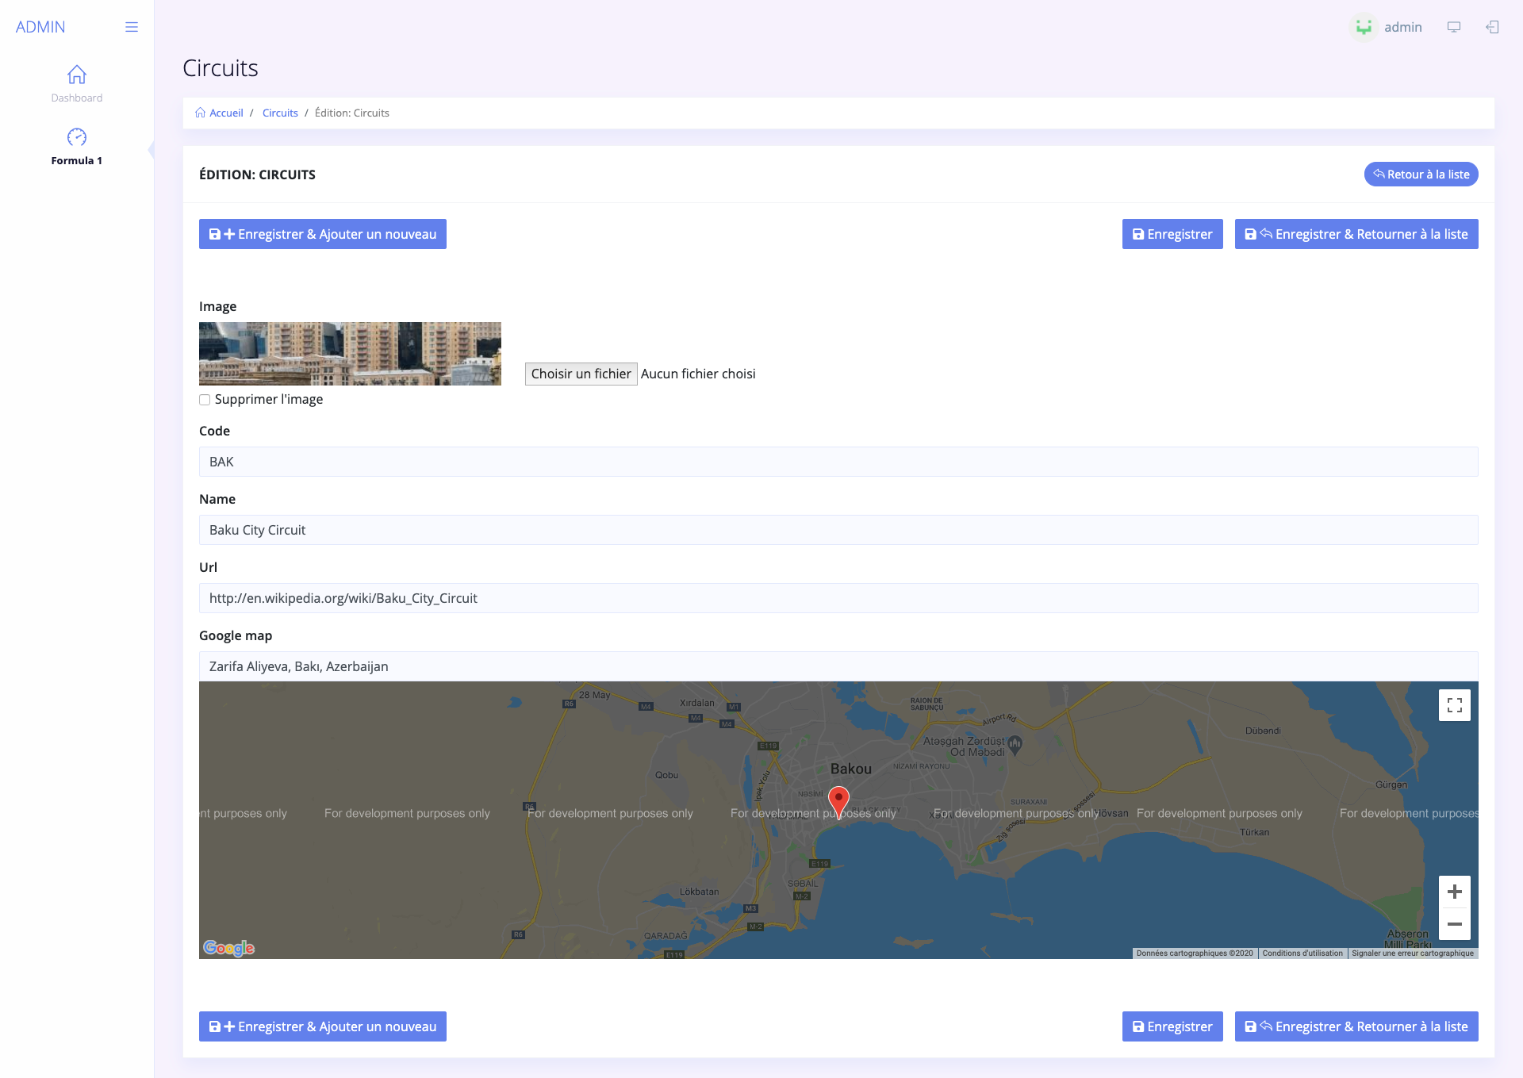Screen dimensions: 1523x1078
Task: Click the logout icon in header
Action: click(1492, 27)
